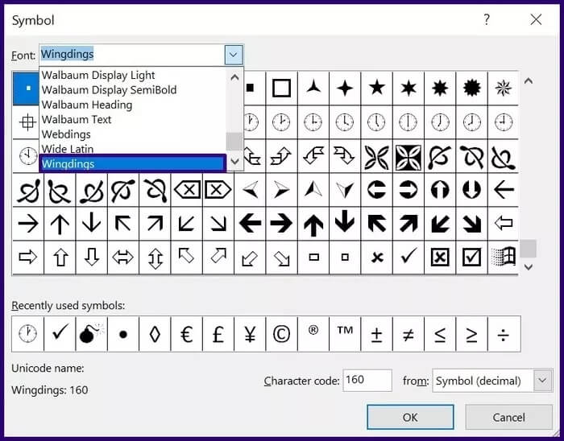Viewport: 564px width, 441px height.
Task: Dismiss dialog with Cancel button
Action: coord(508,418)
